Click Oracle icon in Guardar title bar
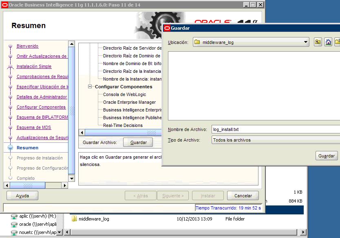The width and height of the screenshot is (340, 238). (167, 28)
